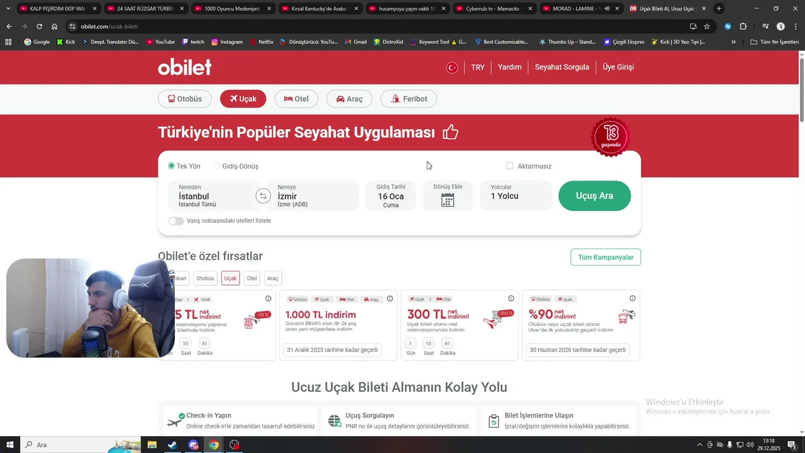This screenshot has width=805, height=453.
Task: Switch to the Otobüs tab
Action: 184,99
